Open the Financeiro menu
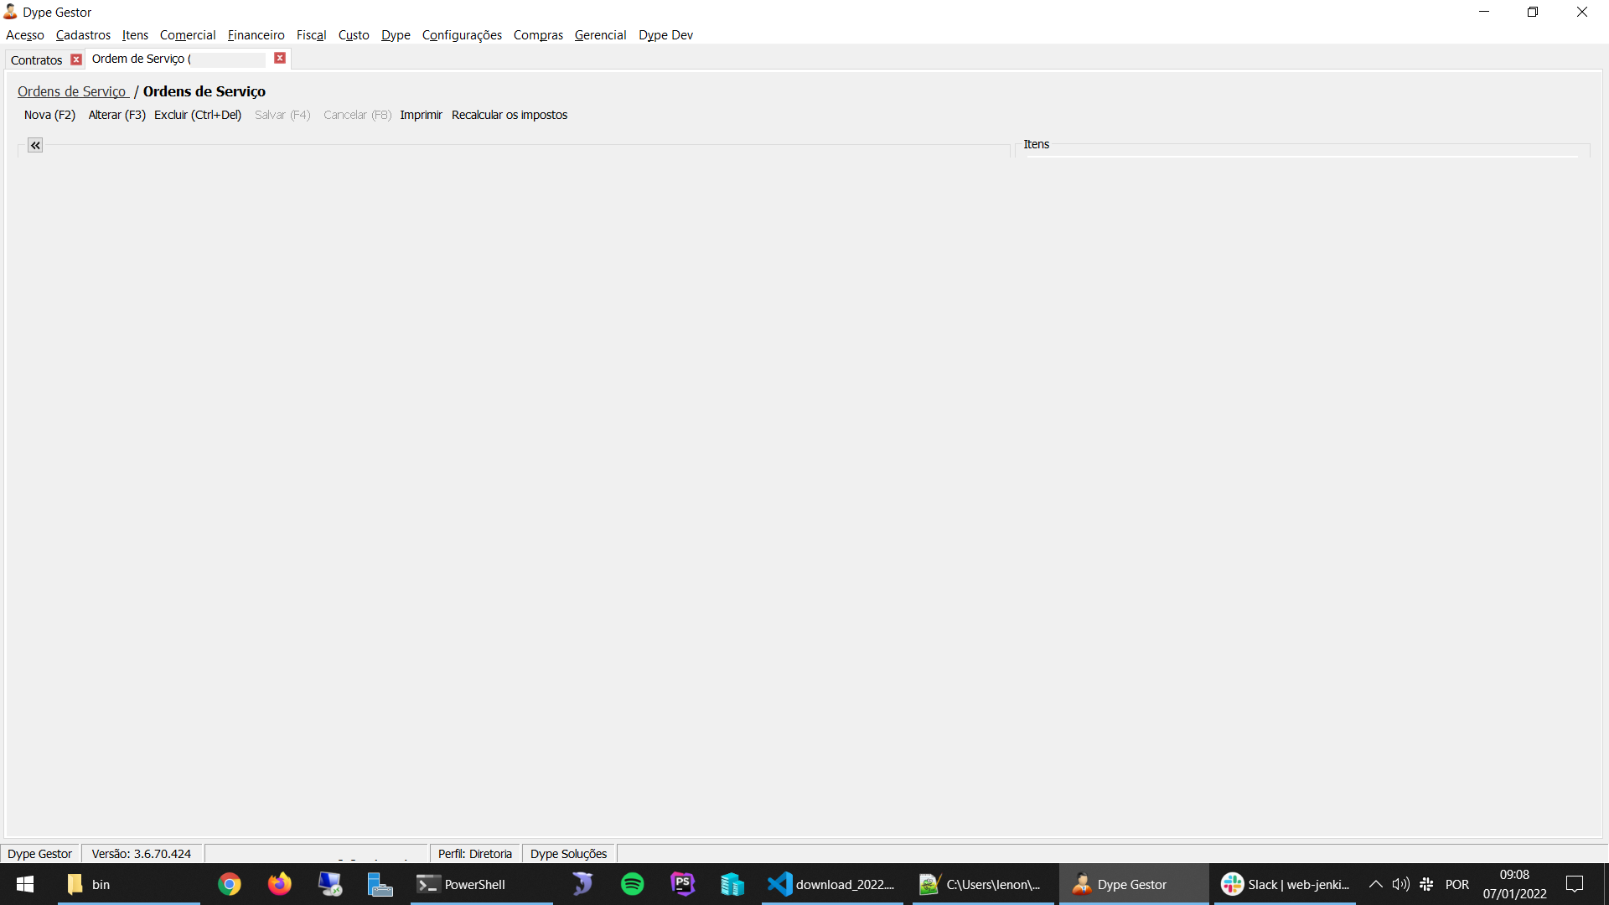Viewport: 1609px width, 905px height. click(256, 35)
